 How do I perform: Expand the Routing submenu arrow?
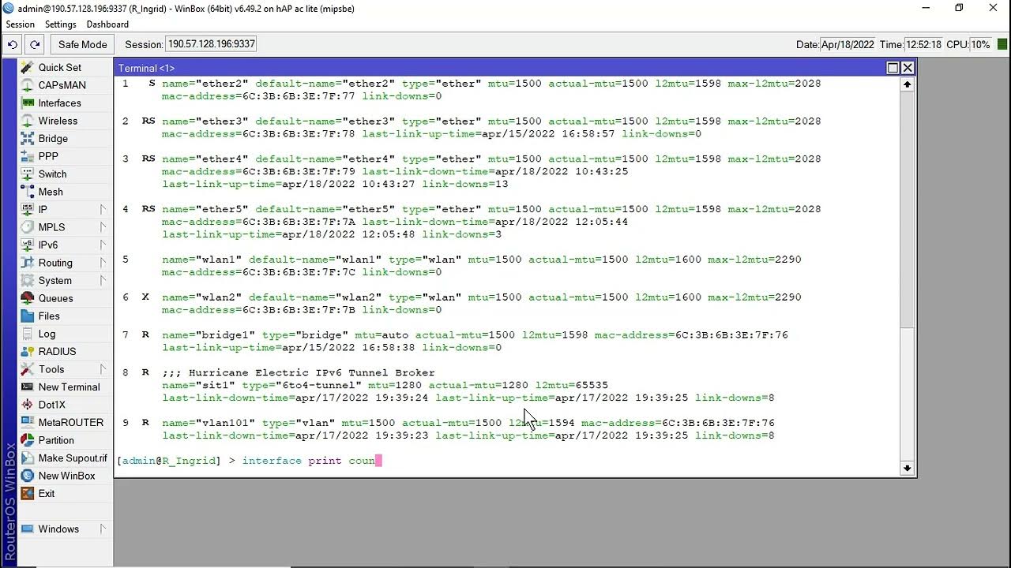103,263
